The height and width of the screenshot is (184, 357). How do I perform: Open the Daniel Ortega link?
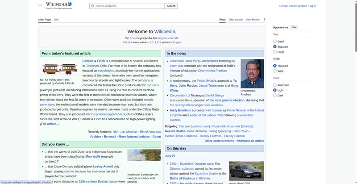(215, 96)
